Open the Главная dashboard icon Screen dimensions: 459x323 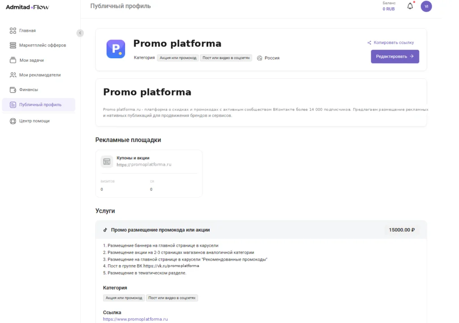coord(13,30)
